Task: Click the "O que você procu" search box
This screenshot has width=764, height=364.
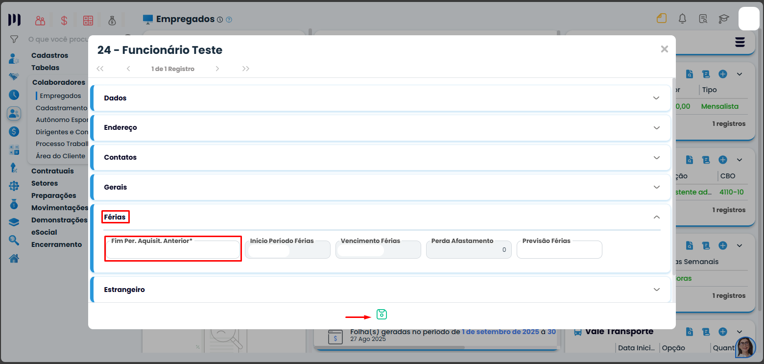Action: point(58,39)
